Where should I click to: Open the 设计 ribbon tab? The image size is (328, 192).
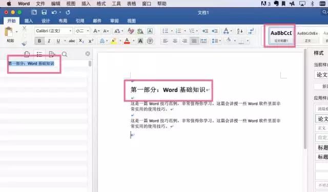[46, 21]
